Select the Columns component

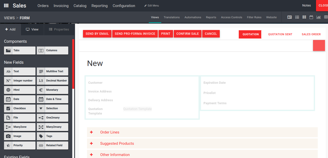click(52, 50)
